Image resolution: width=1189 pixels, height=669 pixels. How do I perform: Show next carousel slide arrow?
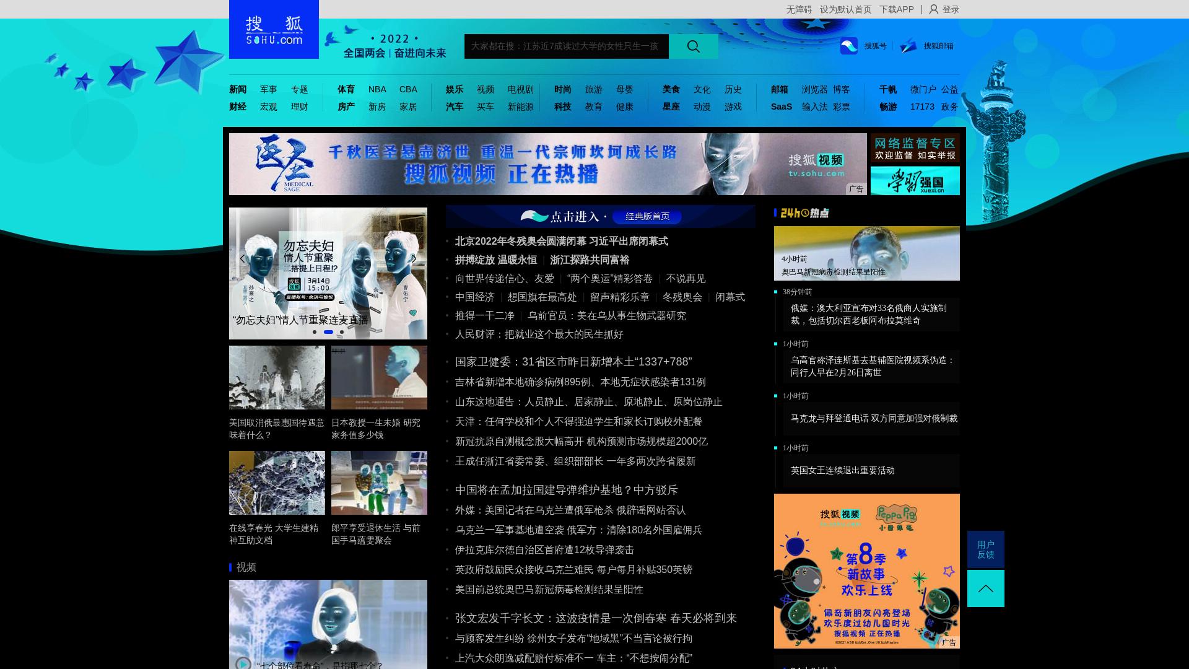pos(414,258)
